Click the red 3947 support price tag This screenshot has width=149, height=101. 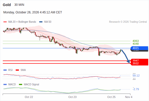tap(139, 60)
